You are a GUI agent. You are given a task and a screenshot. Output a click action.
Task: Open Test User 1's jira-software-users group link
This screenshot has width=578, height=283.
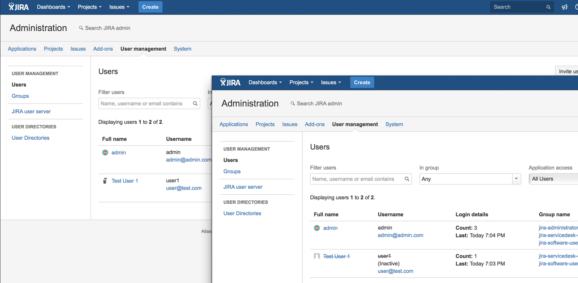[x=558, y=264]
